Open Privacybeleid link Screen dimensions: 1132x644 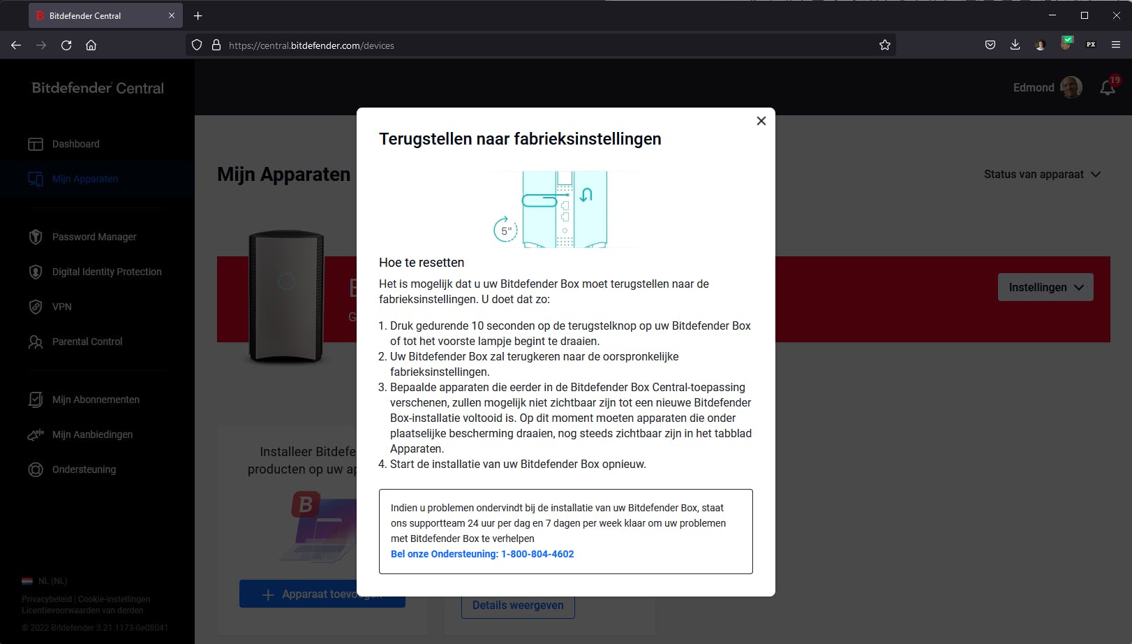(x=47, y=599)
